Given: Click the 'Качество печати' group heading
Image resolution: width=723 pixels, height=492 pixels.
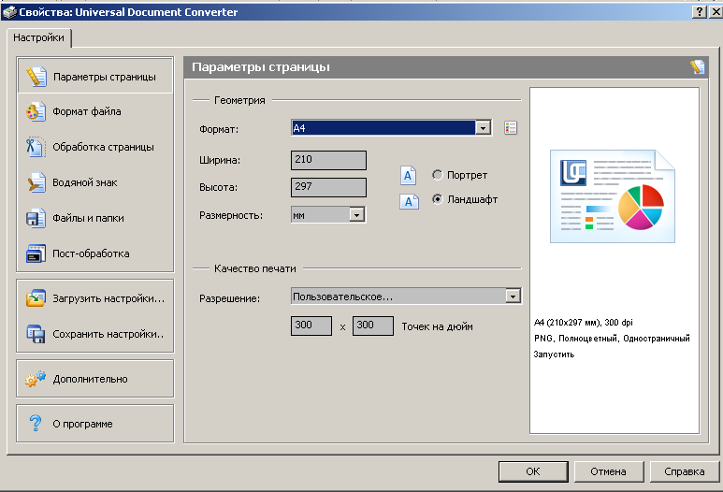Looking at the screenshot, I should [x=255, y=268].
